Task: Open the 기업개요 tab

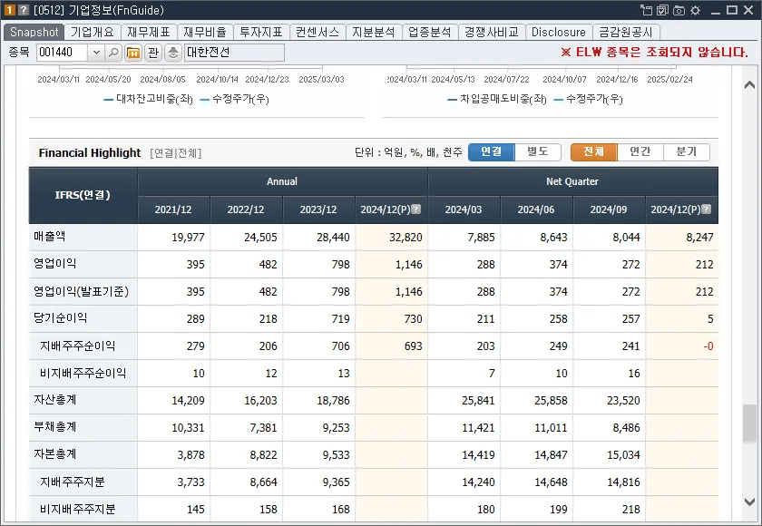Action: [92, 32]
